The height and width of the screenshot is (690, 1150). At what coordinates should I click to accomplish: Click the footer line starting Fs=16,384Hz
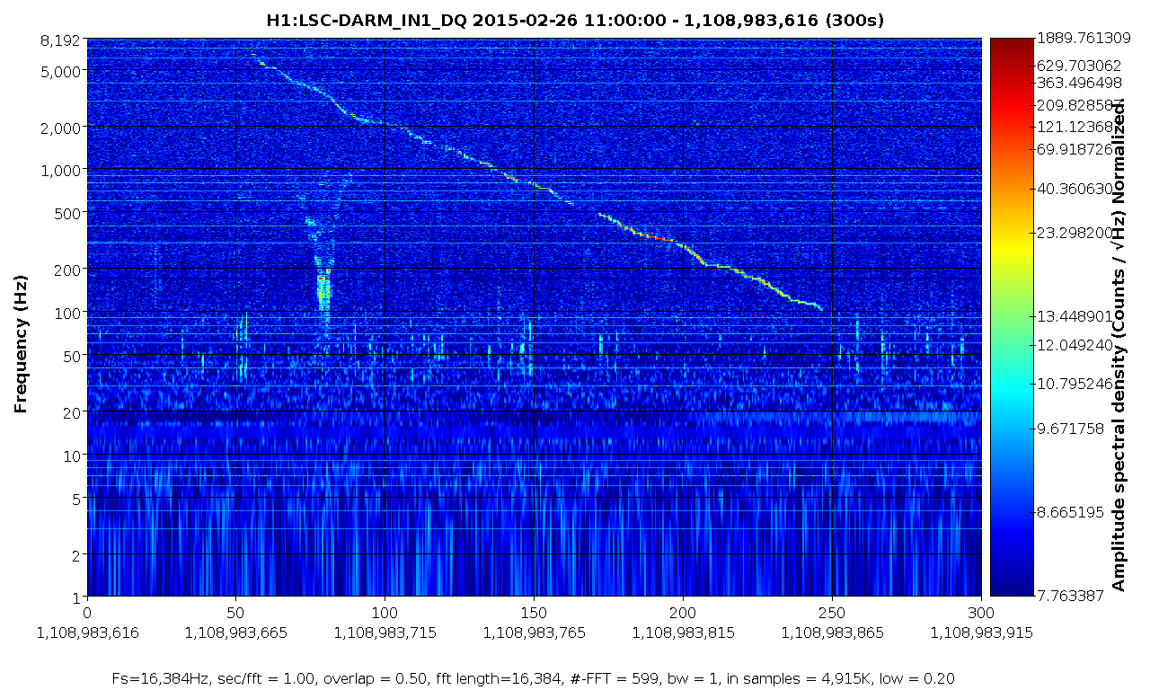point(532,678)
